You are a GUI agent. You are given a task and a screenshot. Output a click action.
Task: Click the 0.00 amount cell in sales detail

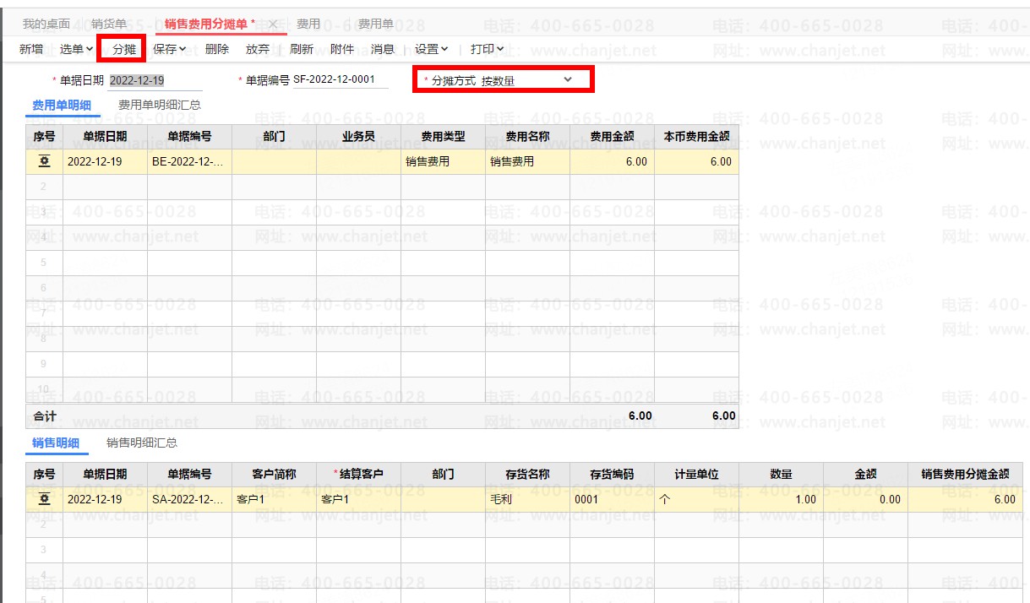tap(865, 499)
